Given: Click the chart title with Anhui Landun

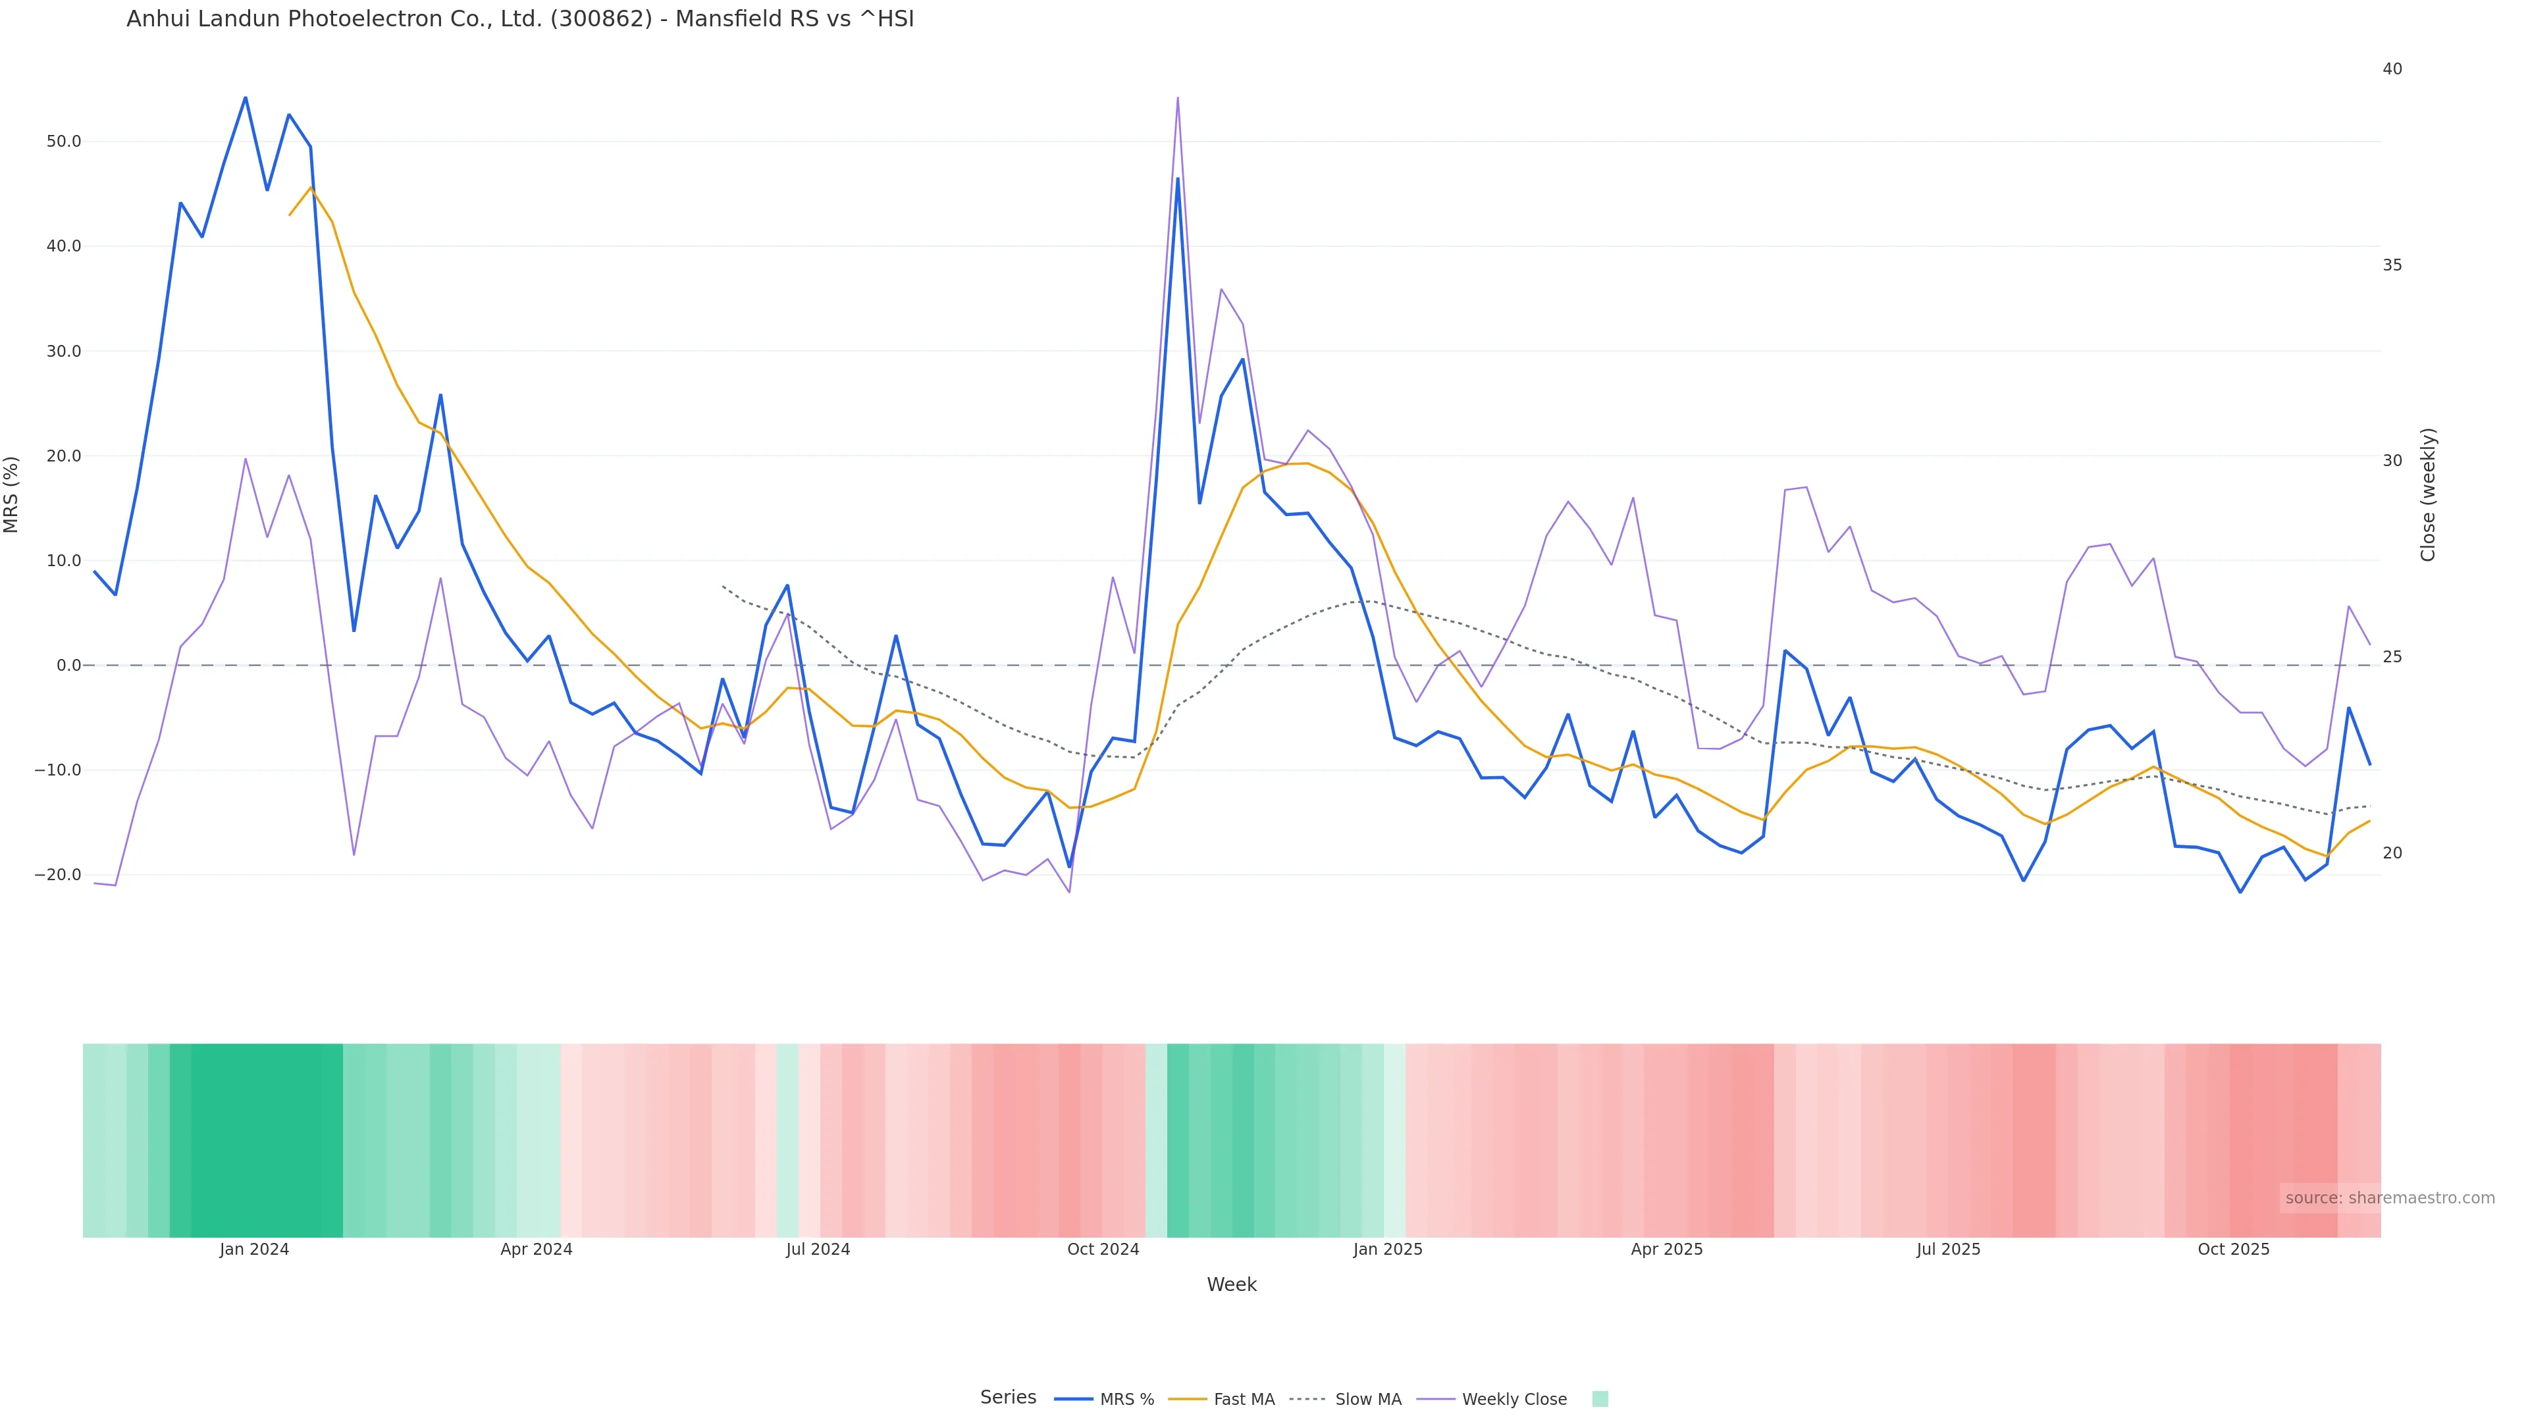Looking at the screenshot, I should [520, 18].
